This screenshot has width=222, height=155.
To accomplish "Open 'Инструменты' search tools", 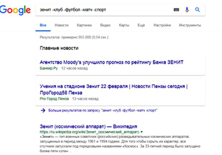I will tap(190, 25).
